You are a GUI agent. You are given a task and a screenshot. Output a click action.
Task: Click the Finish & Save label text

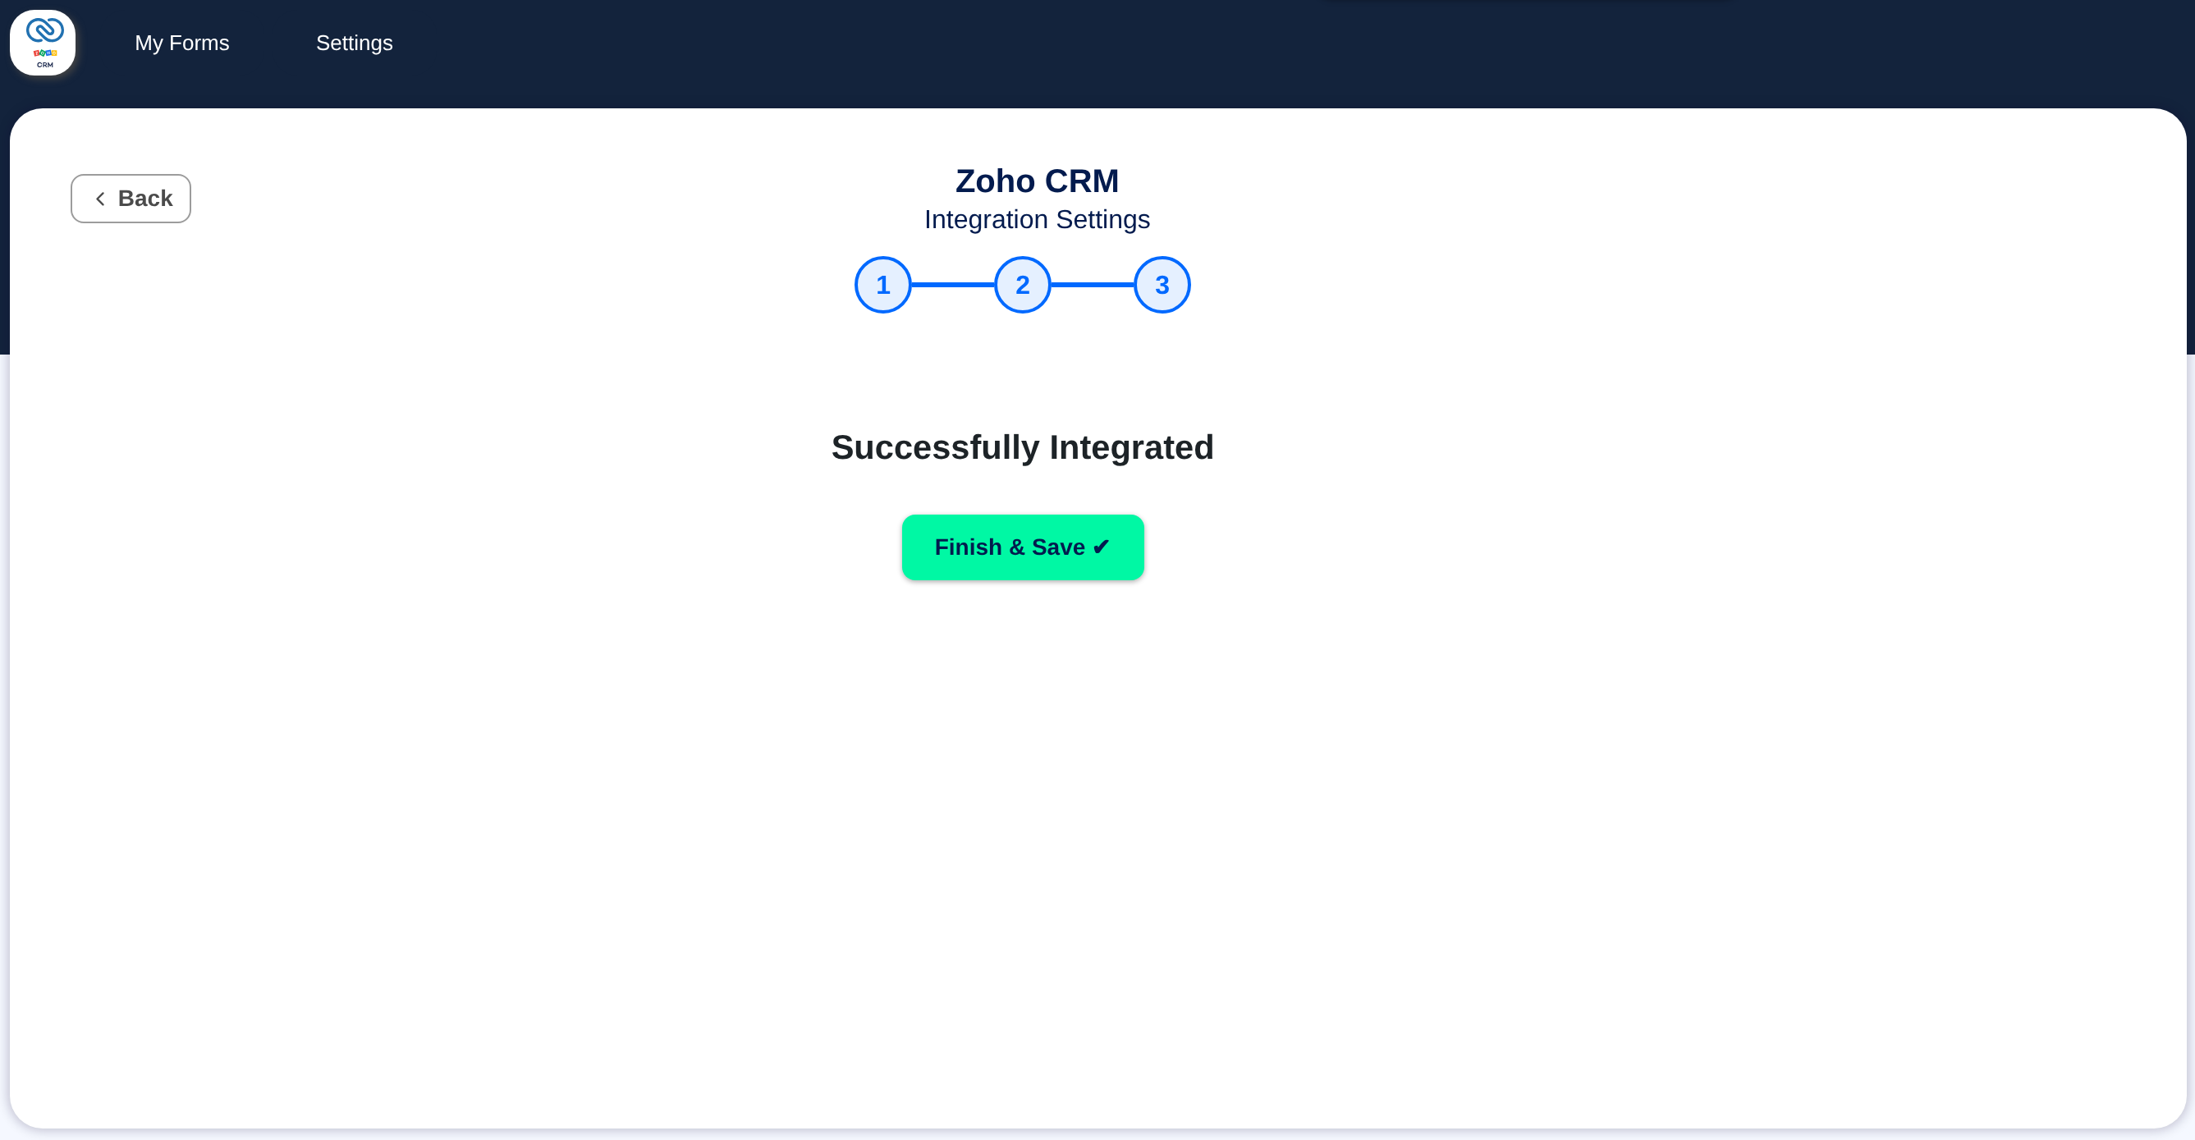(1009, 547)
